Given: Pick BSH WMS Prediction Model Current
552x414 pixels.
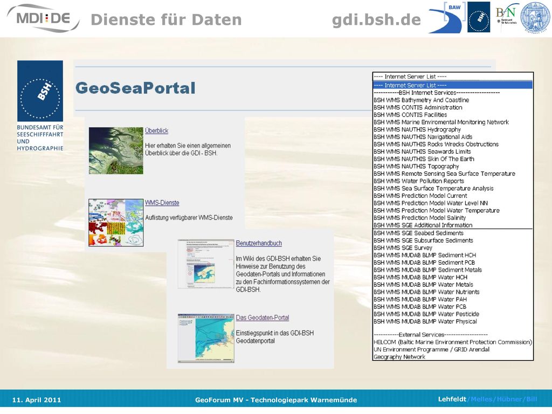Looking at the screenshot, I should click(x=453, y=196).
